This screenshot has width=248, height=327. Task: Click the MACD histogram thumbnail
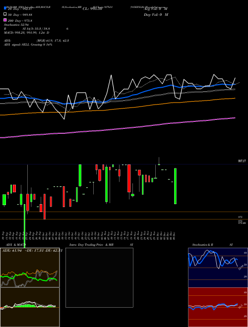pos(30,307)
